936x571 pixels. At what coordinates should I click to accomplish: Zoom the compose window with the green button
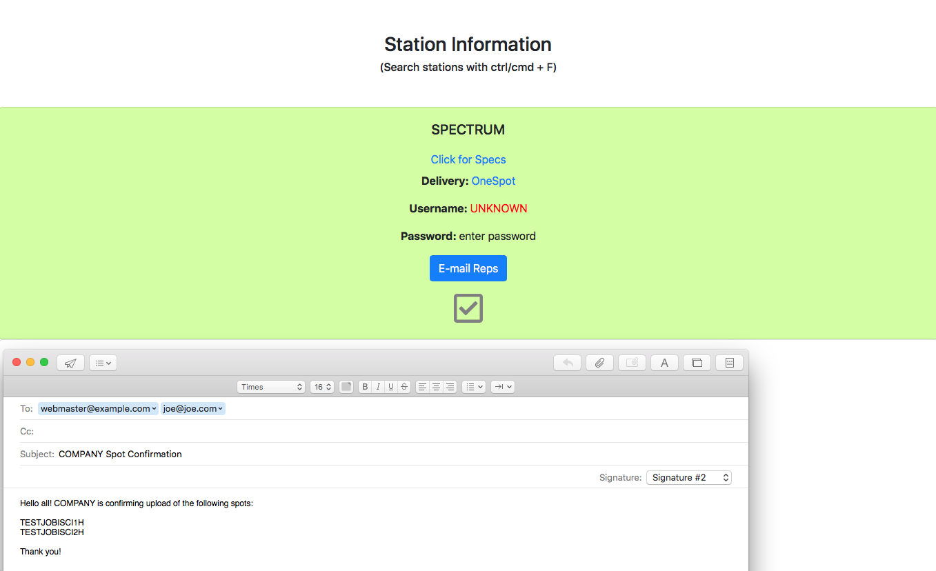coord(44,362)
